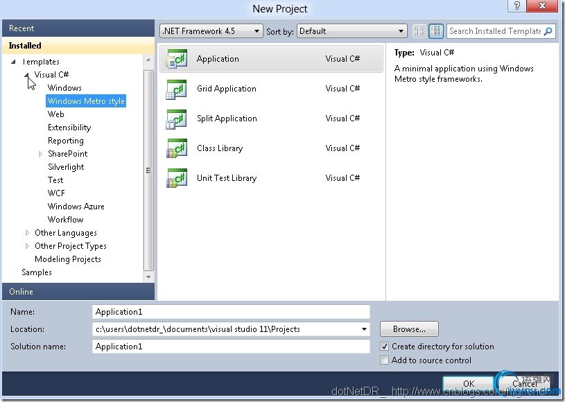The height and width of the screenshot is (402, 565).
Task: Click the Grid Application template icon
Action: 177,89
